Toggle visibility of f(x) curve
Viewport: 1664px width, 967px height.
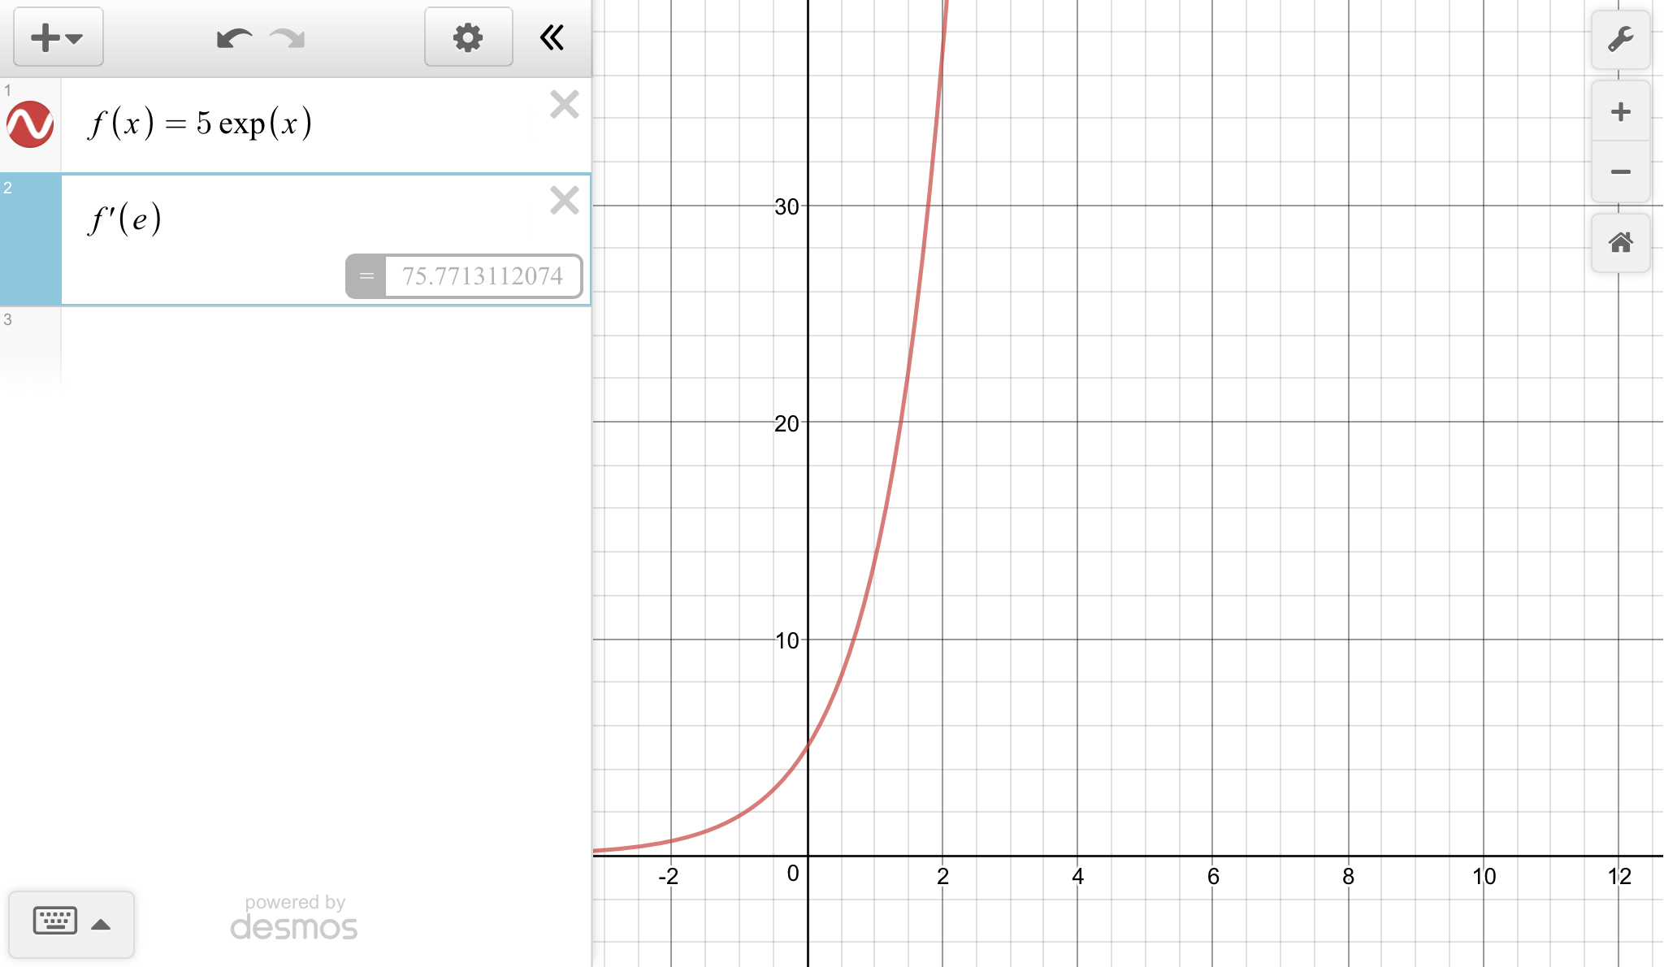pos(30,124)
